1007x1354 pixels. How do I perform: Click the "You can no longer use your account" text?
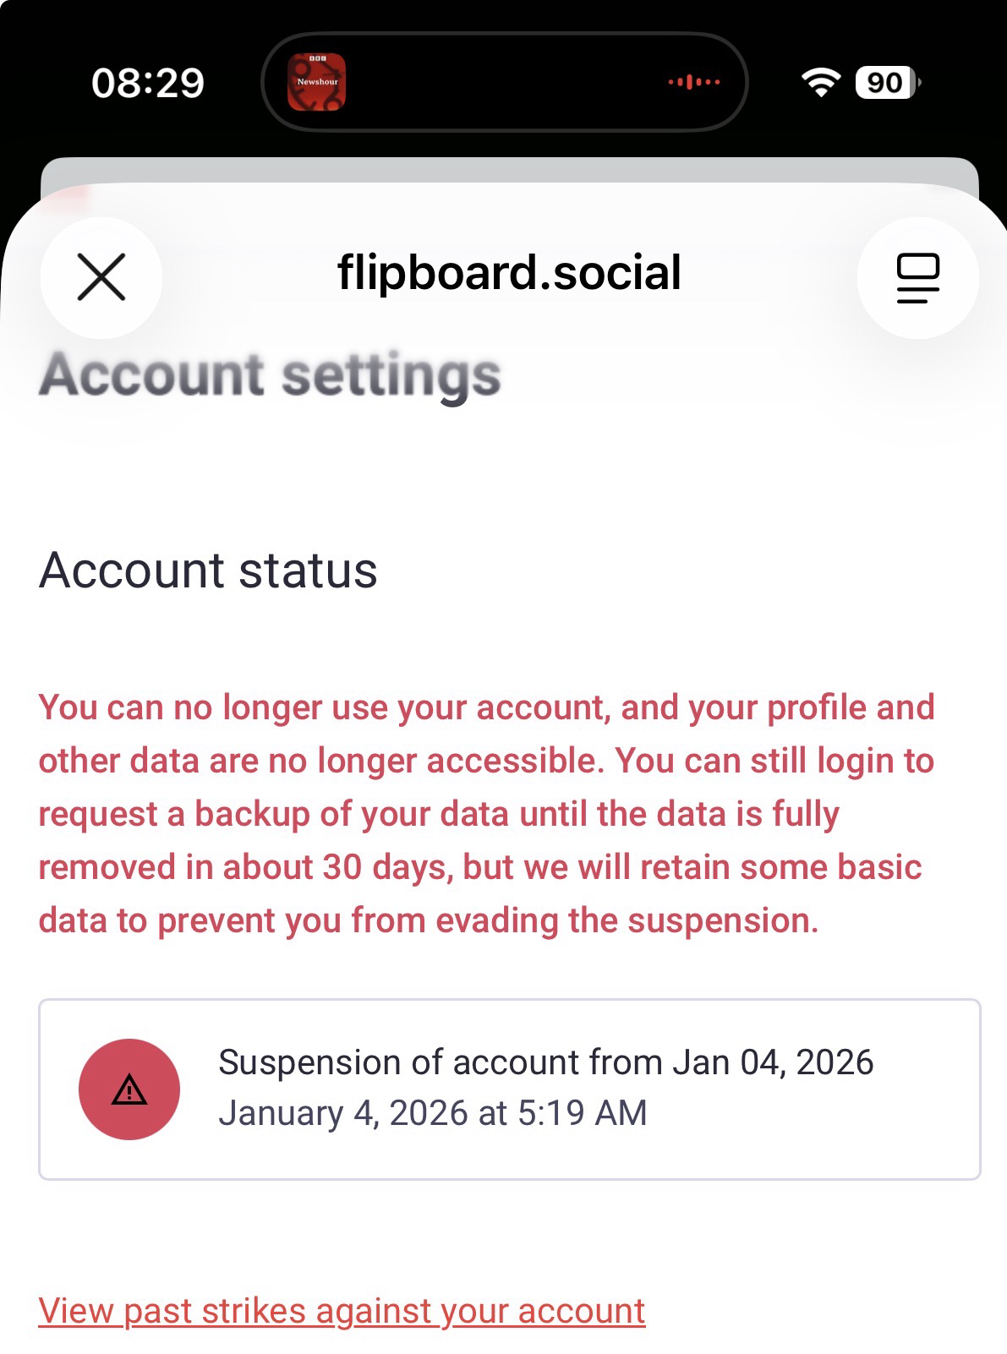323,707
